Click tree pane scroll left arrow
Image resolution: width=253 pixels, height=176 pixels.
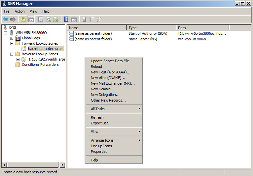[x=4, y=165]
